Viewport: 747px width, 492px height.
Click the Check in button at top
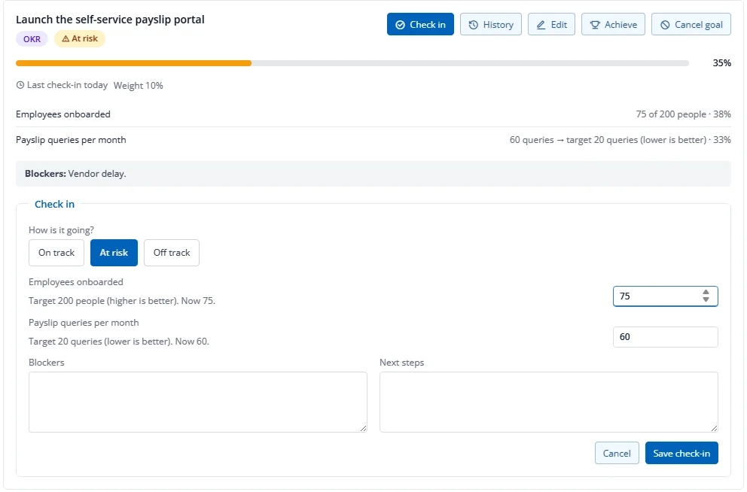[x=420, y=24]
